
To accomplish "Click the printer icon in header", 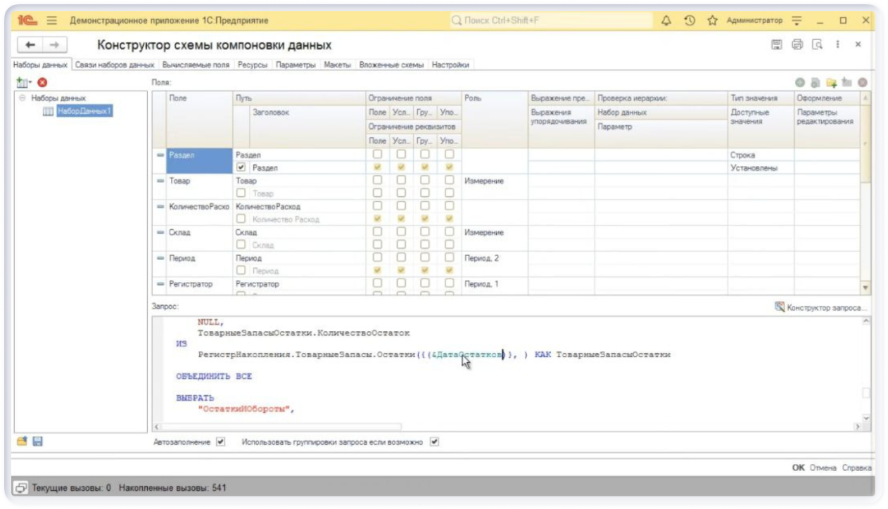I will click(x=797, y=45).
